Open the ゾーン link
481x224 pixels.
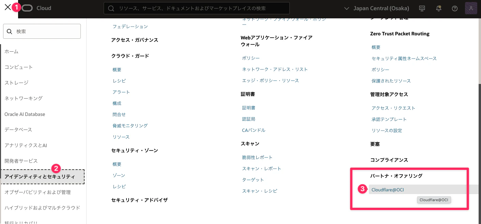click(x=119, y=175)
